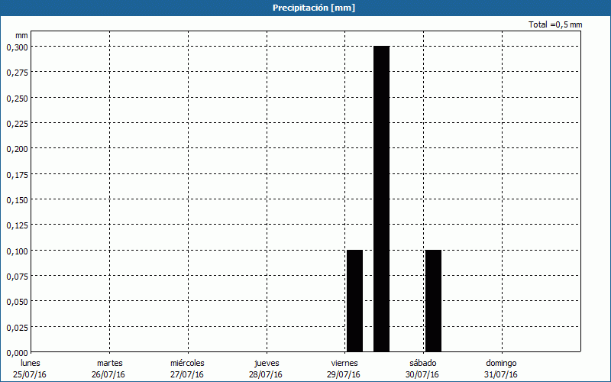
Task: Click the 25/07/16 date label
Action: tap(31, 374)
